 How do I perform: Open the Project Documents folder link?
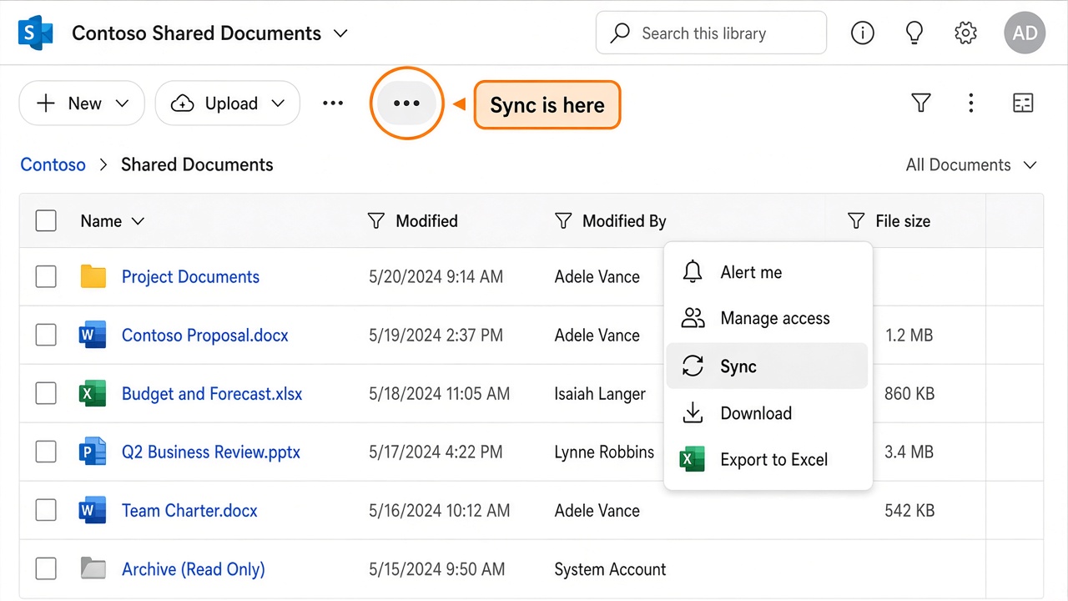190,276
